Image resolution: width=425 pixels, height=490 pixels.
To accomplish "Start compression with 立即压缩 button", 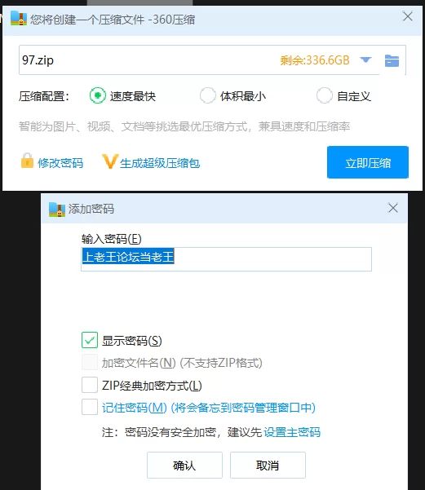I will click(x=368, y=162).
